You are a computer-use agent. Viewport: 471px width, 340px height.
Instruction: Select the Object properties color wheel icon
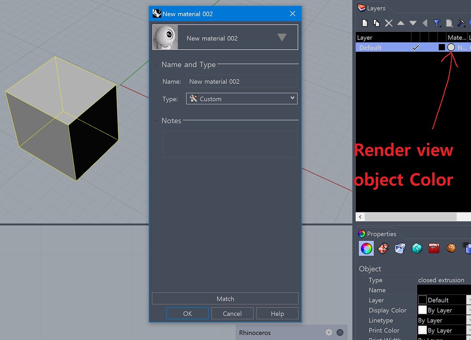(x=366, y=248)
